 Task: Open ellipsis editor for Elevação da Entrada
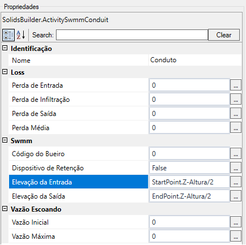point(236,182)
